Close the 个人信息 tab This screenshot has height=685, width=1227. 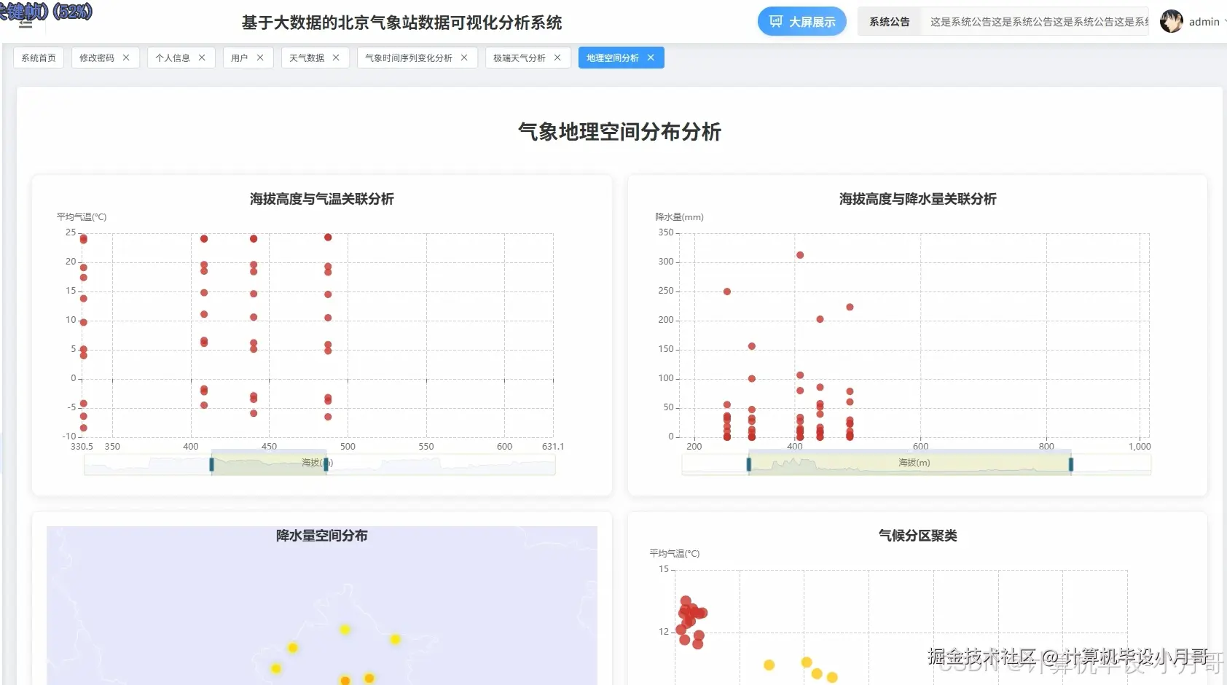[x=202, y=57]
